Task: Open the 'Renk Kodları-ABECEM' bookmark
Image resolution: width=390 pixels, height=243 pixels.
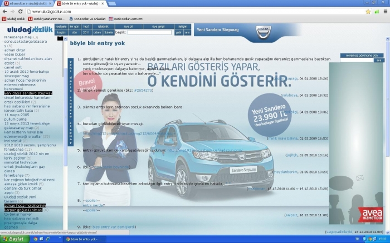Action: (125, 19)
